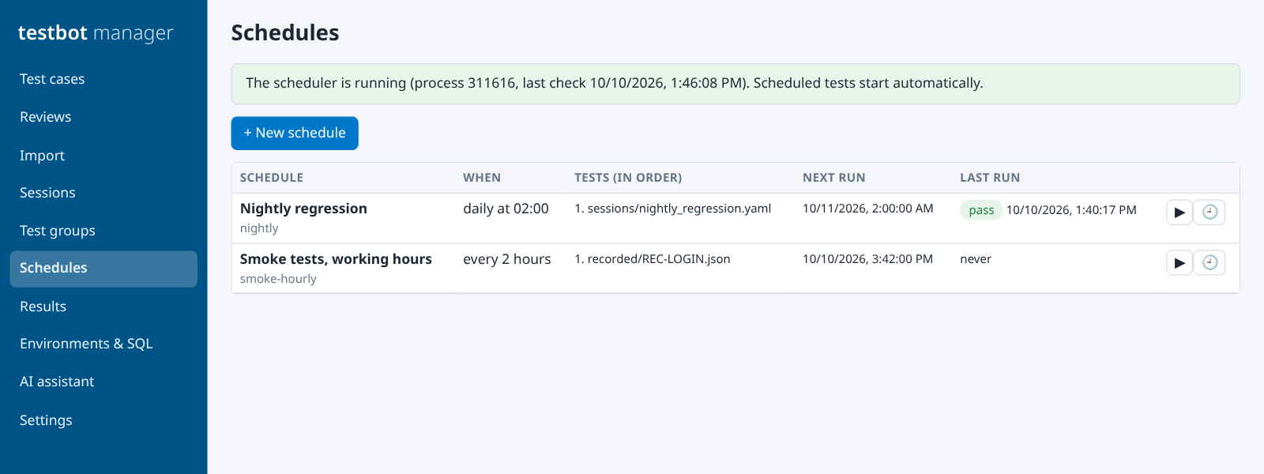The image size is (1264, 474).
Task: Click the LAST RUN column header
Action: 990,178
